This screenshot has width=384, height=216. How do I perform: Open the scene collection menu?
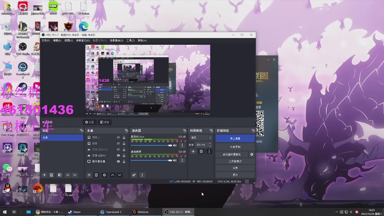pyautogui.click(x=116, y=41)
